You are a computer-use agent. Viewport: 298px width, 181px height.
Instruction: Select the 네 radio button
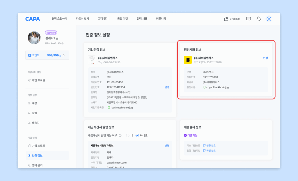pyautogui.click(x=128, y=135)
